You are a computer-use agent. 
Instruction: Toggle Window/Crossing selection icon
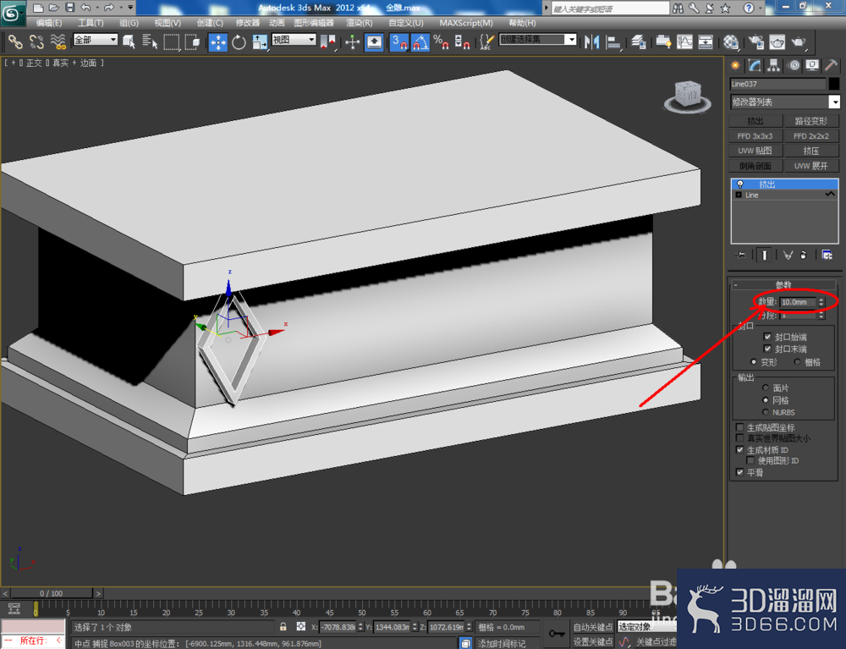(x=192, y=41)
